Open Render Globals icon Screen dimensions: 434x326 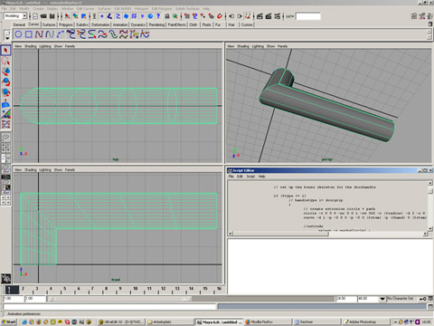pos(278,16)
